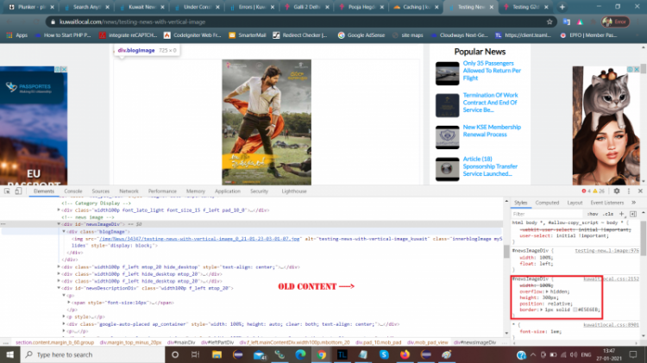Switch to the Computed styles tab
This screenshot has width=647, height=363.
(547, 203)
